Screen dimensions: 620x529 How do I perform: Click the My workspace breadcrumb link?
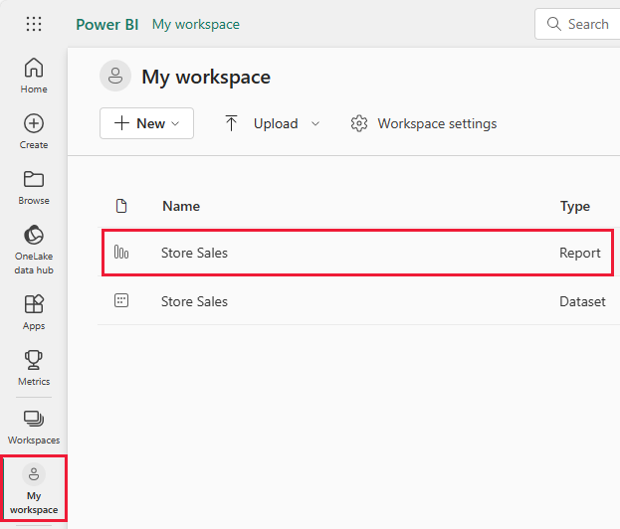click(x=195, y=24)
